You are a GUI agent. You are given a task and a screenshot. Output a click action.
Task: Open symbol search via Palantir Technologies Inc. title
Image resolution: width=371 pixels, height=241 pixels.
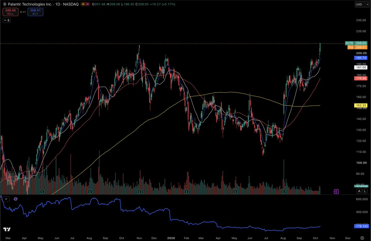click(30, 4)
